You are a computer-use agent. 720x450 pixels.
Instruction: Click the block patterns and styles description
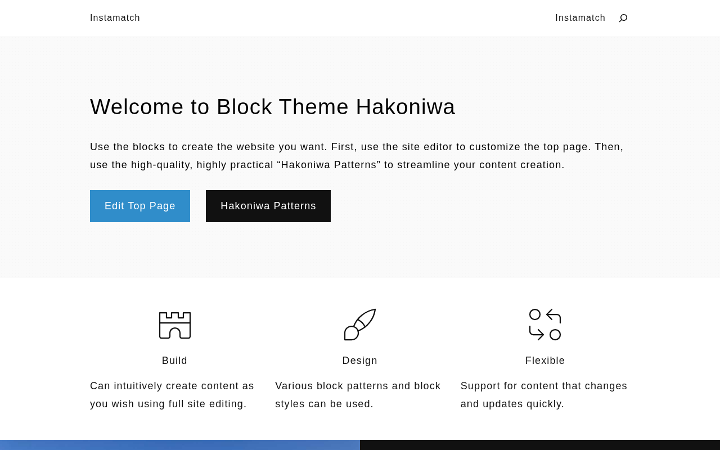(358, 395)
